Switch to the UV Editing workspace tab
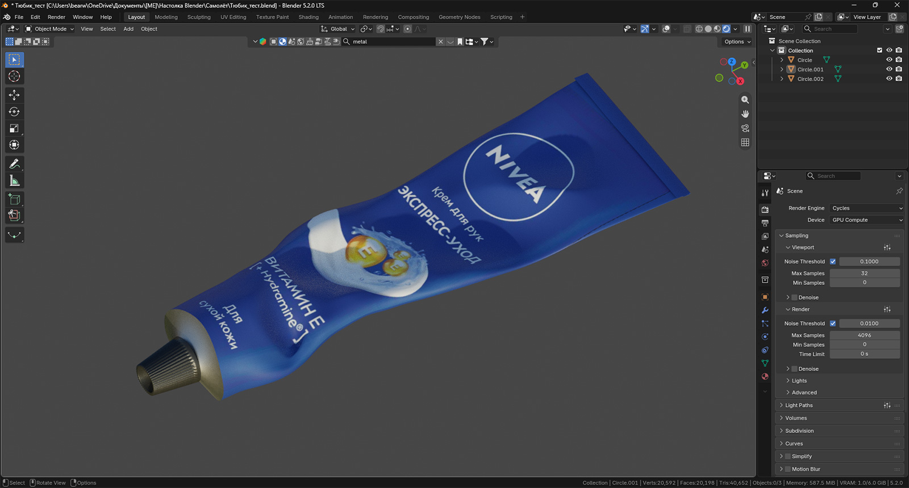 pyautogui.click(x=233, y=17)
